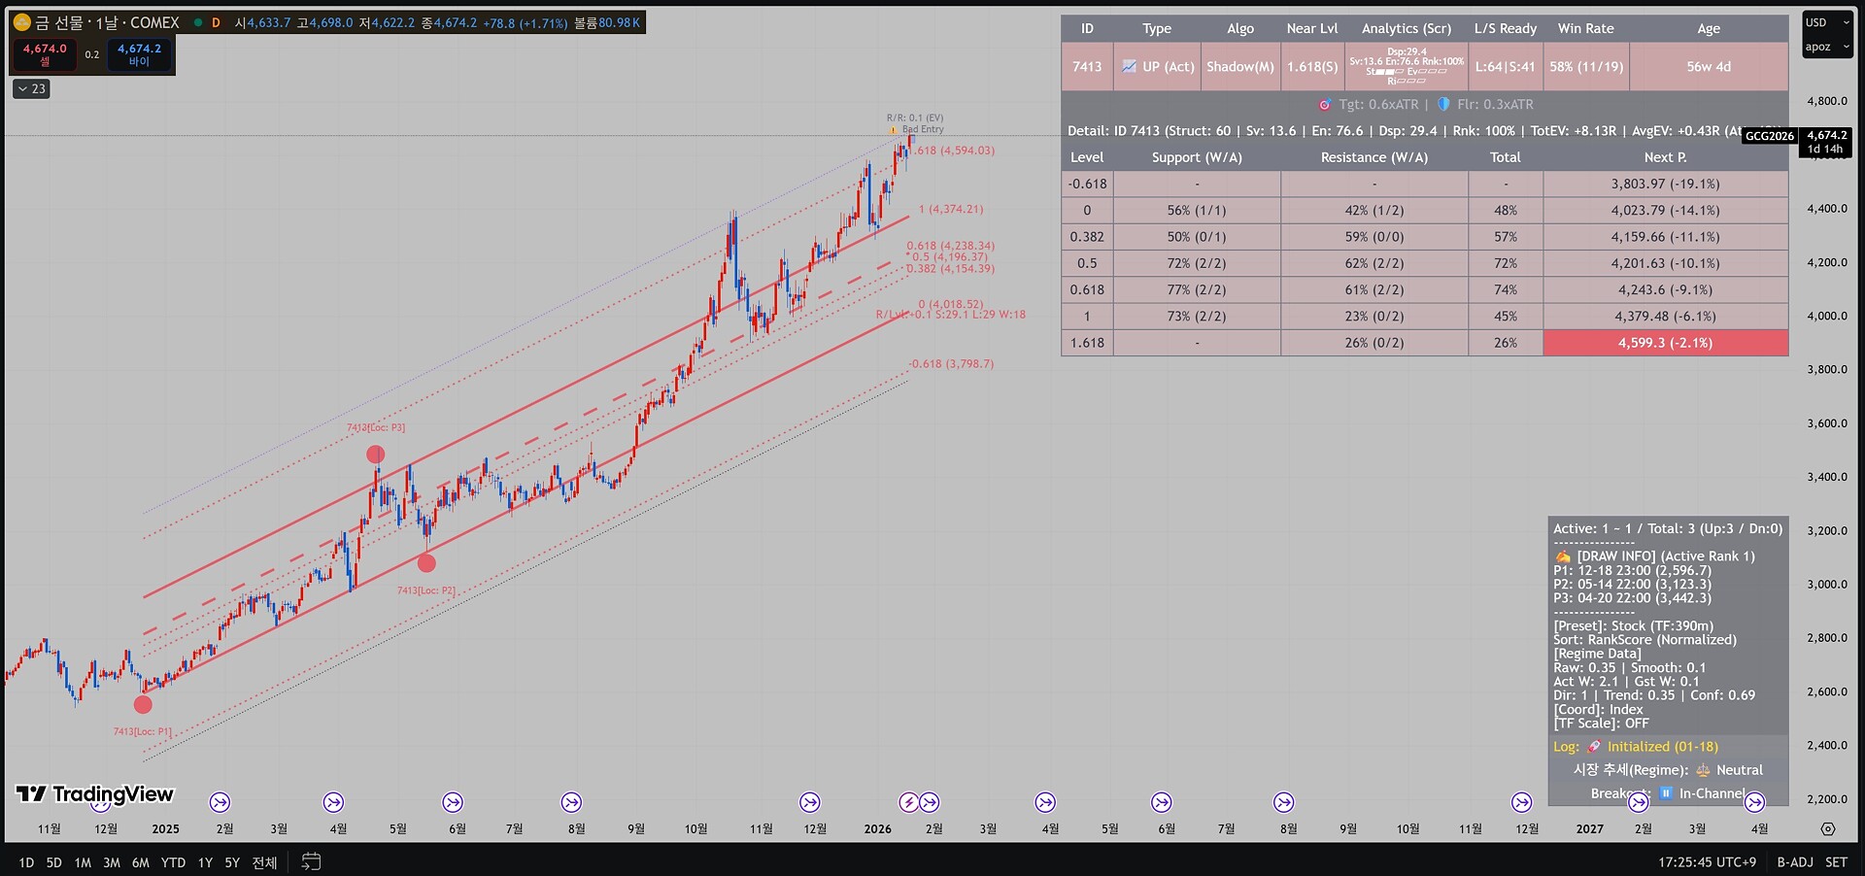Screen dimensions: 1865x876
Task: Click the red P1 pivot marker circle
Action: [143, 705]
